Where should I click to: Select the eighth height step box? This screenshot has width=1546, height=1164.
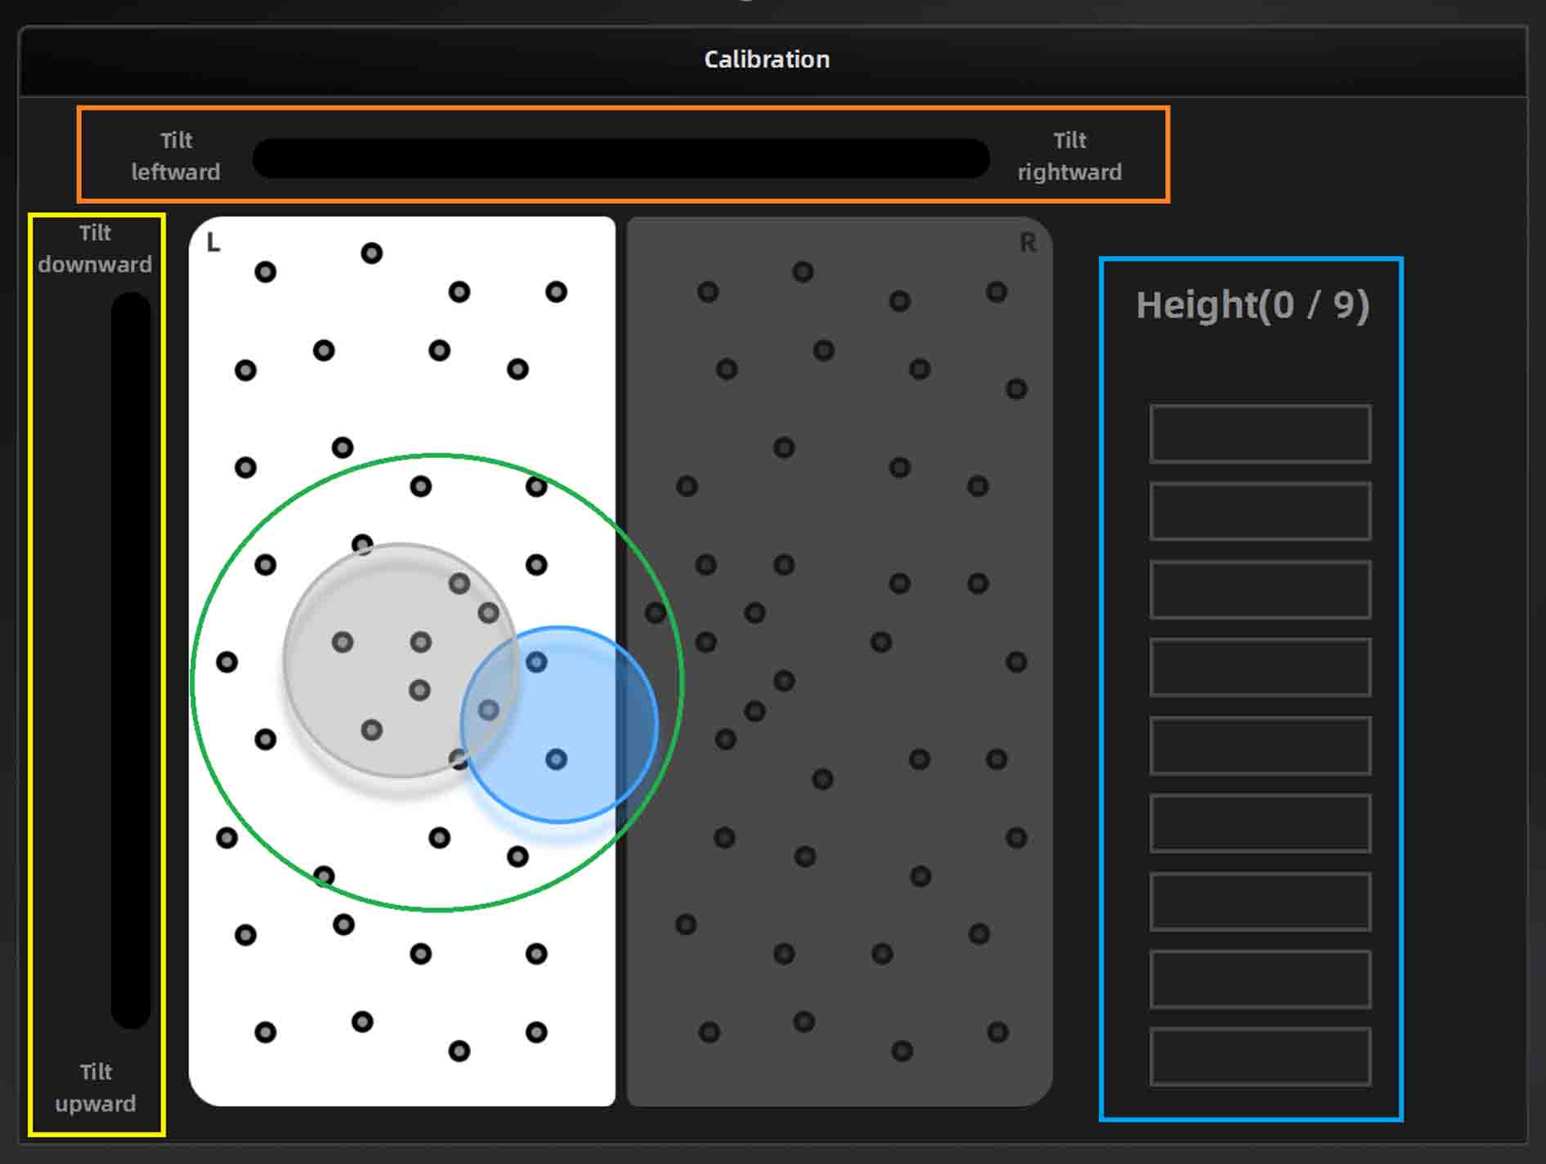tap(1259, 979)
